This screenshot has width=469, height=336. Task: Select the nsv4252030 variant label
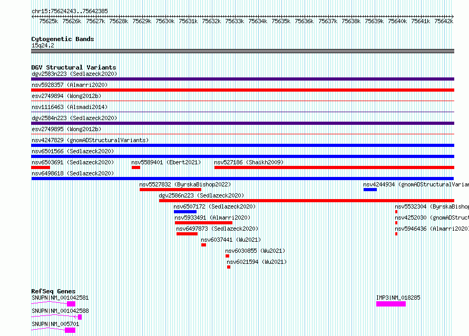pos(432,218)
